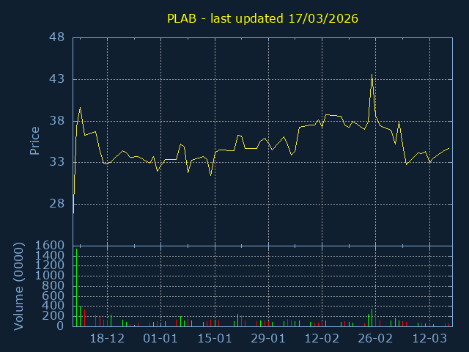The image size is (469, 352).
Task: Click the 1600 volume axis value
Action: 51,246
